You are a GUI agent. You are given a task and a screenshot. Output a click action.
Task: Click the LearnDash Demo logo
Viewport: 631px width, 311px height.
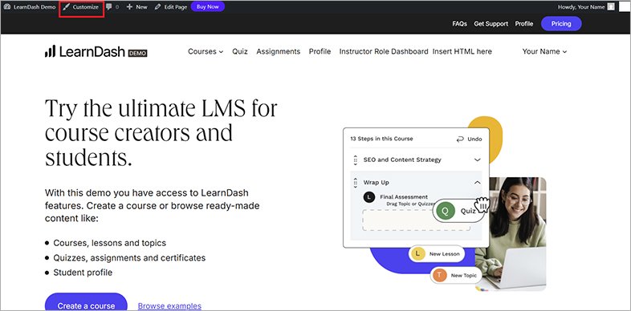click(96, 51)
